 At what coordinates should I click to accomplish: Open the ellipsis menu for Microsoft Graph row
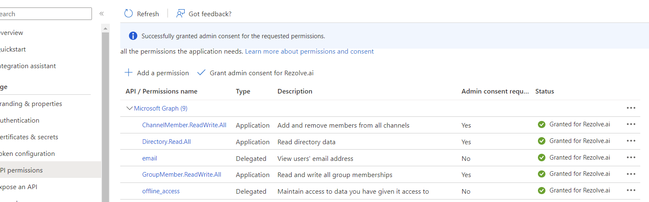pyautogui.click(x=631, y=108)
